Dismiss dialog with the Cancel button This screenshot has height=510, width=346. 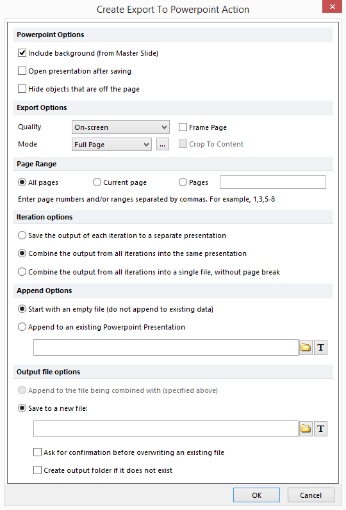pos(311,495)
